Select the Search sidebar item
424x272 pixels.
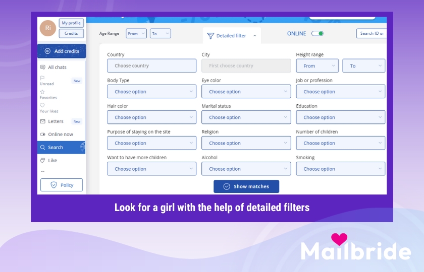coord(61,147)
